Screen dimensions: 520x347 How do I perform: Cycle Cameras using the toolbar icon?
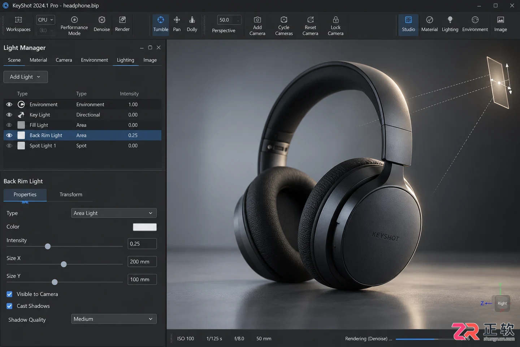[284, 20]
